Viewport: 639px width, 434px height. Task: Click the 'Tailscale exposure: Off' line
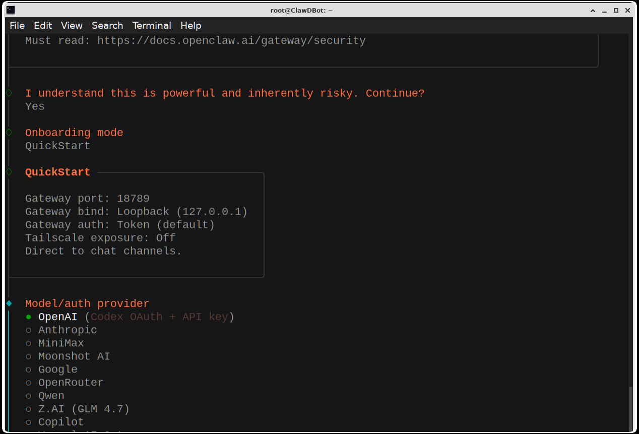click(x=100, y=237)
